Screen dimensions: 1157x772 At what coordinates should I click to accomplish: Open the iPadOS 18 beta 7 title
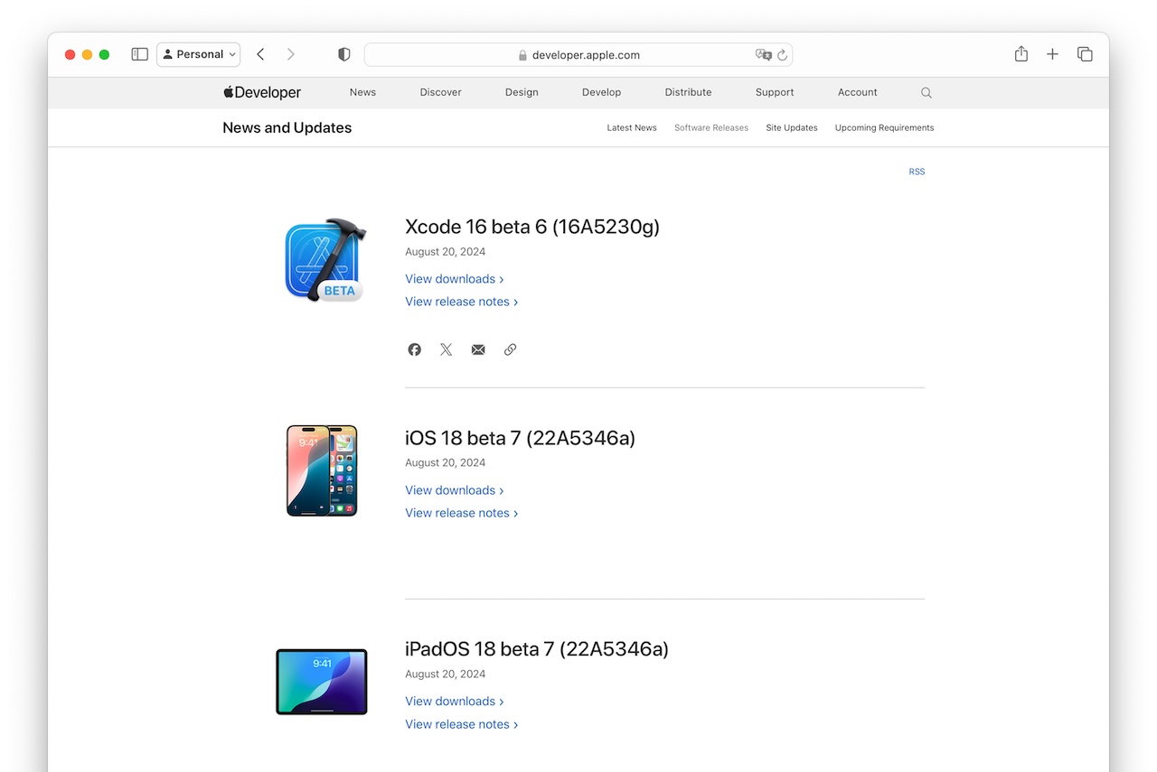tap(537, 649)
